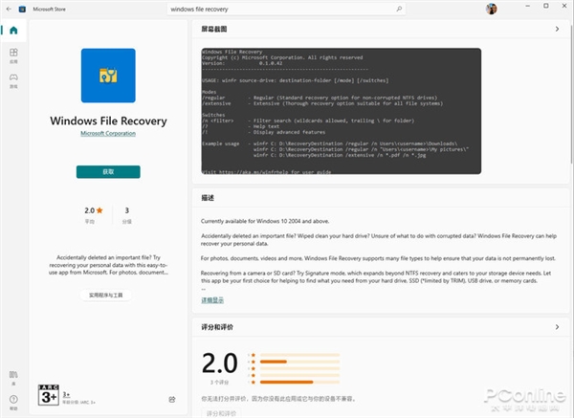Screen dimensions: 574x418
Task: Open the Help sidebar icon
Action: pos(13,402)
